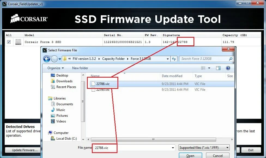Sort by the Size column header
This screenshot has width=266, height=158.
point(230,76)
